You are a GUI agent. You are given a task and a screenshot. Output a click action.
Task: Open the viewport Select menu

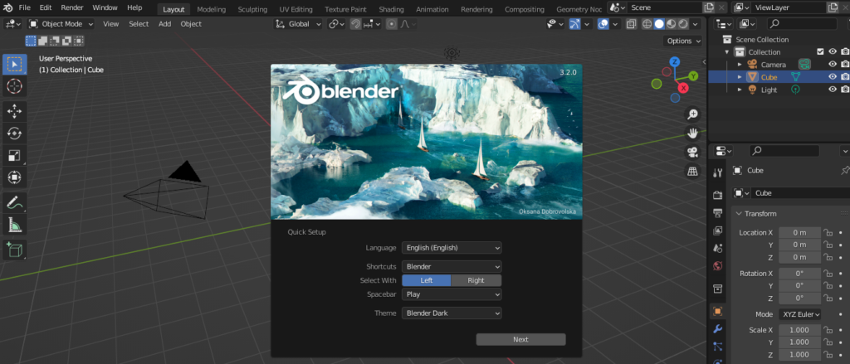click(x=139, y=24)
